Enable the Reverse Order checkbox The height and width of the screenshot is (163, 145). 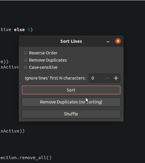[x=25, y=53]
